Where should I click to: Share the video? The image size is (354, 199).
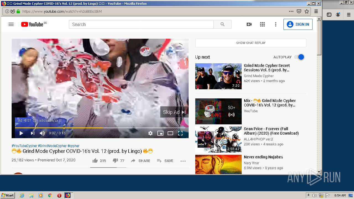tap(140, 161)
